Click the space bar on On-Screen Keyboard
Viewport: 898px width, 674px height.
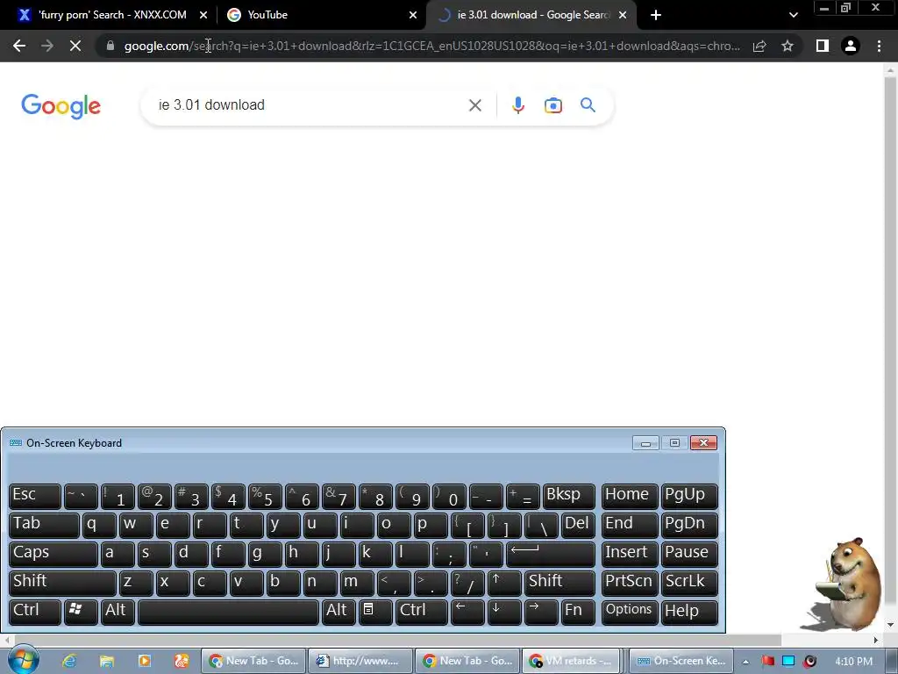228,612
